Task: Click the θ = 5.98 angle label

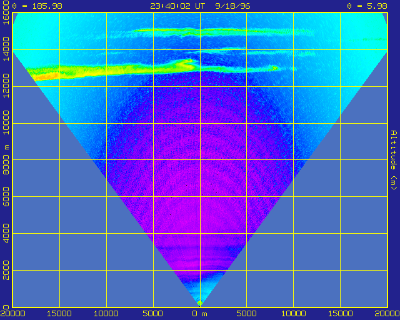Action: pos(367,6)
